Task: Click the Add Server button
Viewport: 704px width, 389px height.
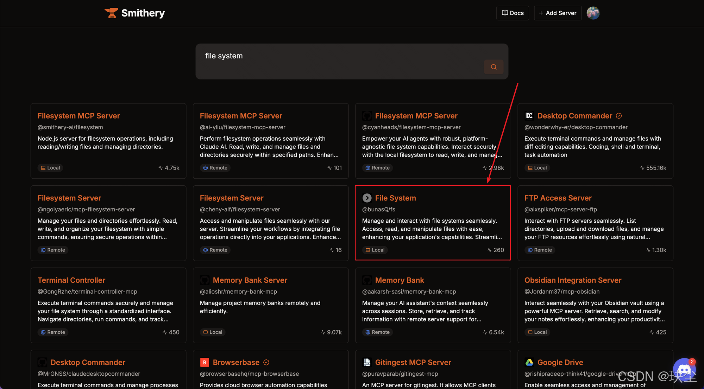Action: (558, 13)
